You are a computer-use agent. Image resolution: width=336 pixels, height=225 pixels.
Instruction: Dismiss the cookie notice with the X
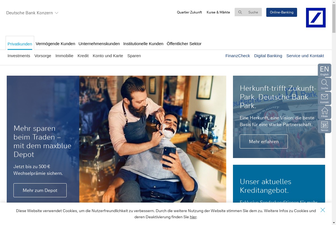click(x=323, y=210)
